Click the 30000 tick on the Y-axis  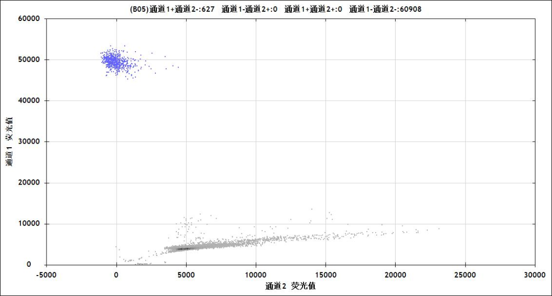[x=29, y=142]
